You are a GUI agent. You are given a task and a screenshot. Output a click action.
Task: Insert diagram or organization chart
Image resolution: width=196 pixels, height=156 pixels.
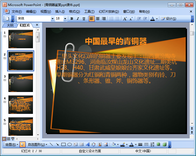coord(94,144)
